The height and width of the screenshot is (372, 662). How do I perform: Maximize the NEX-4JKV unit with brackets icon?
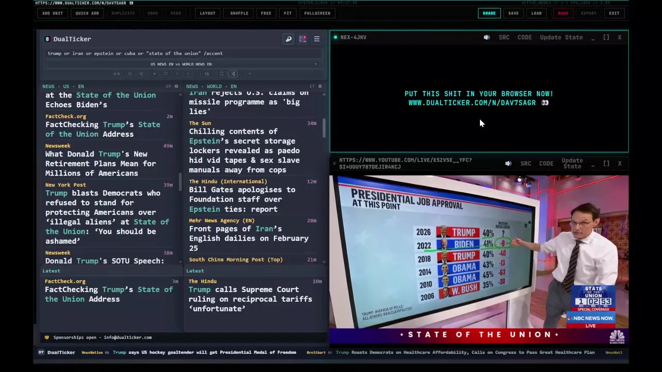coord(606,37)
